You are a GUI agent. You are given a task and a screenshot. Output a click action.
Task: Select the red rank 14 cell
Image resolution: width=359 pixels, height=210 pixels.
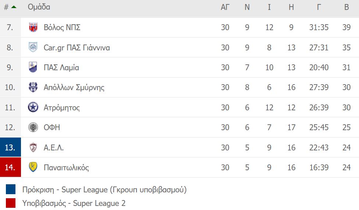pyautogui.click(x=11, y=167)
